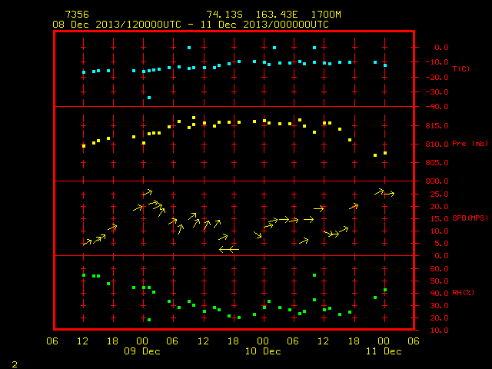This screenshot has width=492, height=369.
Task: Select the SPD(MPS) axis label
Action: click(x=470, y=218)
